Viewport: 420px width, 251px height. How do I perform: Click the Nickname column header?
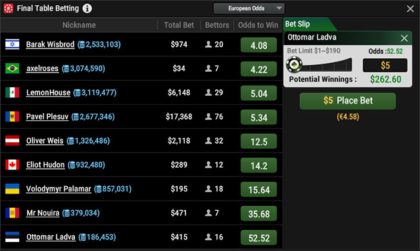(x=79, y=25)
